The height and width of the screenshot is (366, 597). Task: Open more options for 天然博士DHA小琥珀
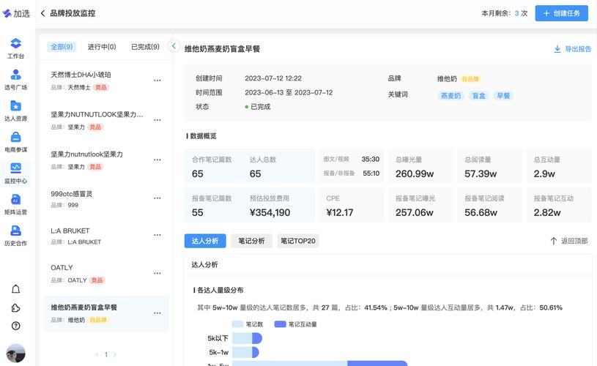[x=157, y=81]
